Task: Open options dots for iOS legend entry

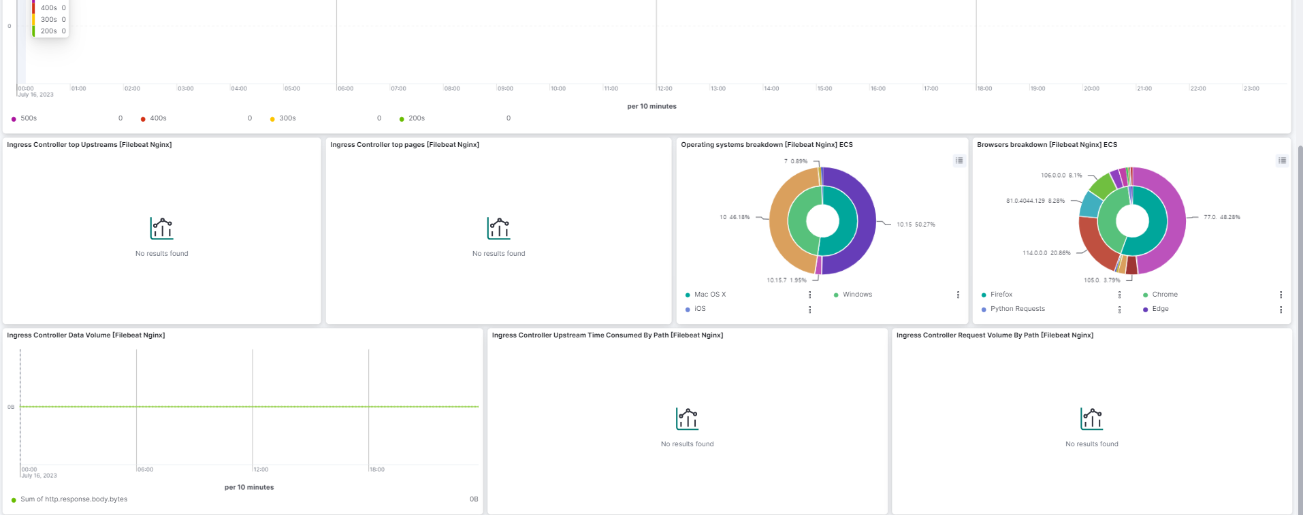Action: pyautogui.click(x=809, y=310)
